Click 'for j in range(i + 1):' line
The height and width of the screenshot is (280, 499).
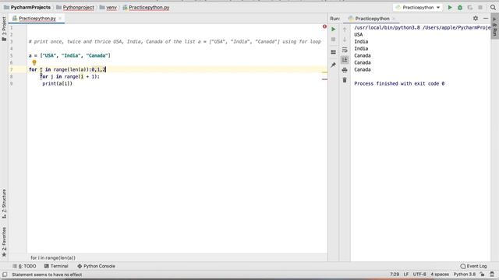tap(69, 76)
